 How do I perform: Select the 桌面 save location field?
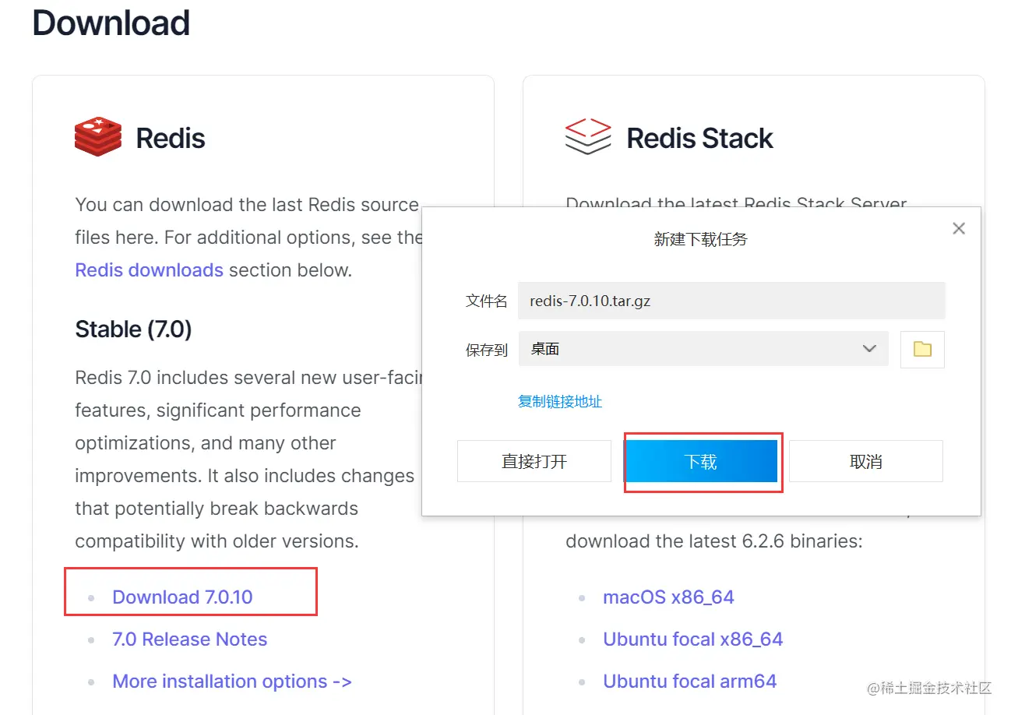[703, 349]
